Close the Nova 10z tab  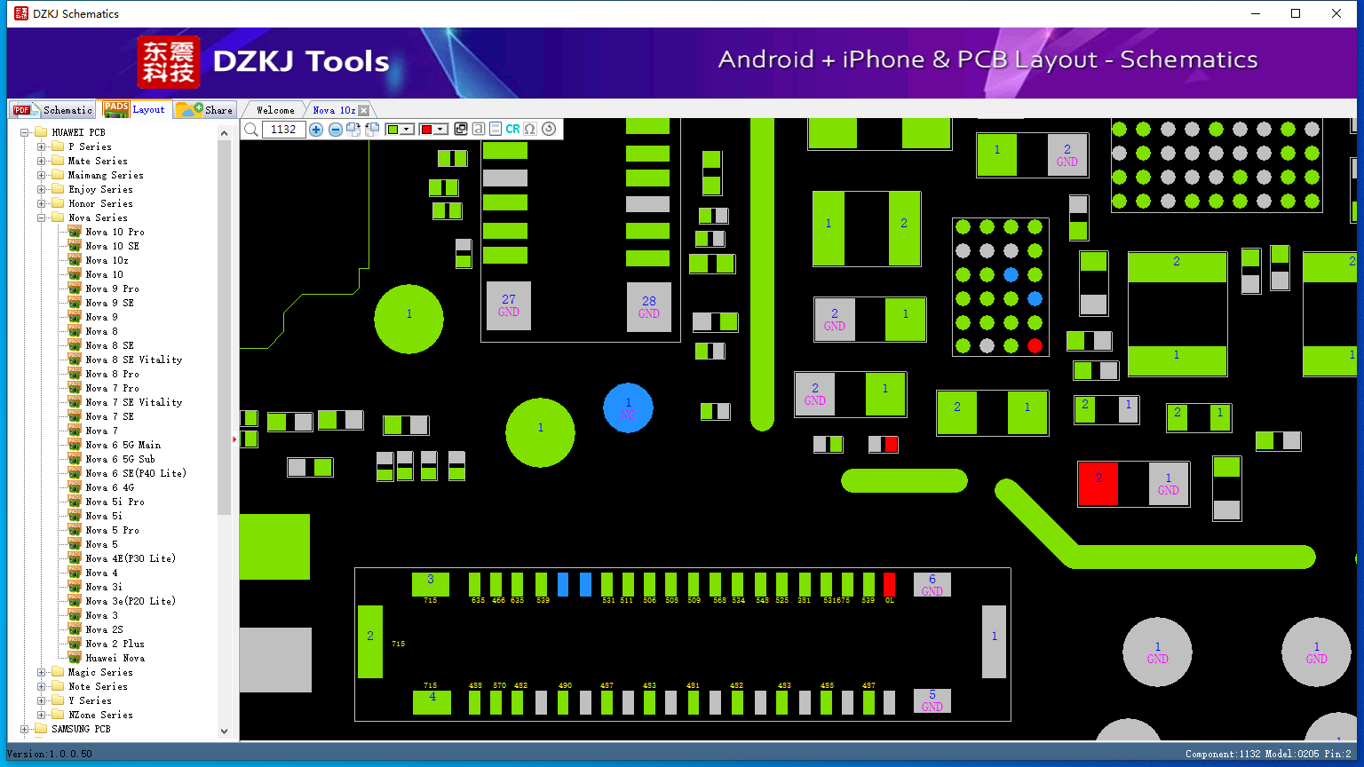tap(363, 110)
